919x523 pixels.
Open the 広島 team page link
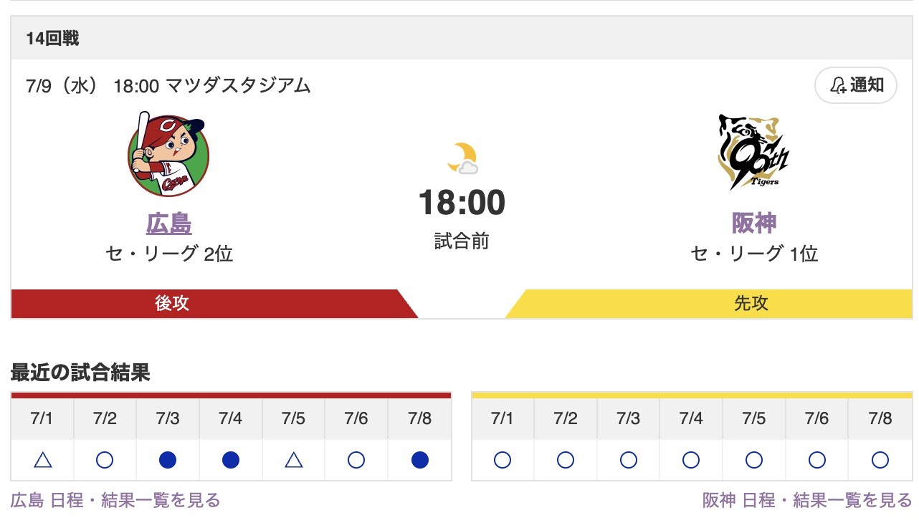coord(168,224)
